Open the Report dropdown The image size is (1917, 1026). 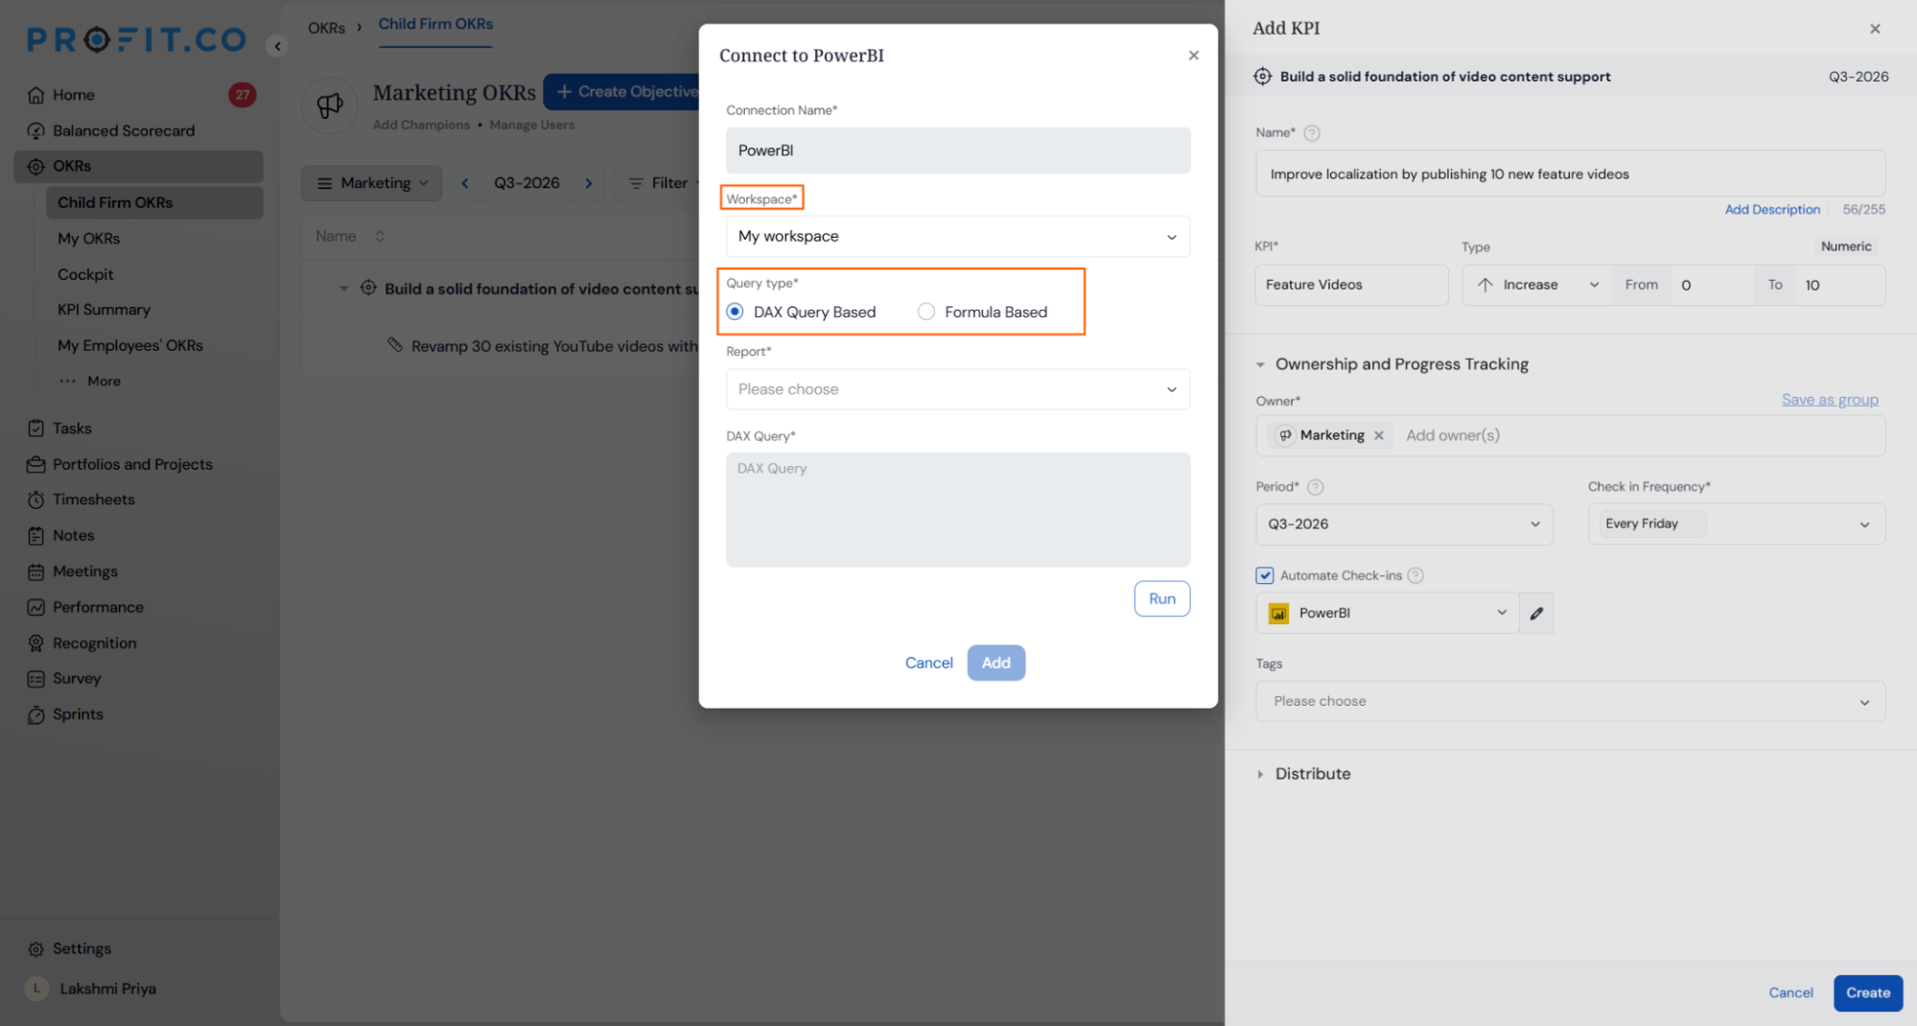tap(958, 389)
